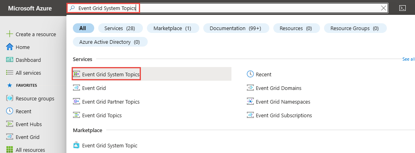This screenshot has height=153, width=415.
Task: Click the Event Grid service result icon
Action: [76, 88]
